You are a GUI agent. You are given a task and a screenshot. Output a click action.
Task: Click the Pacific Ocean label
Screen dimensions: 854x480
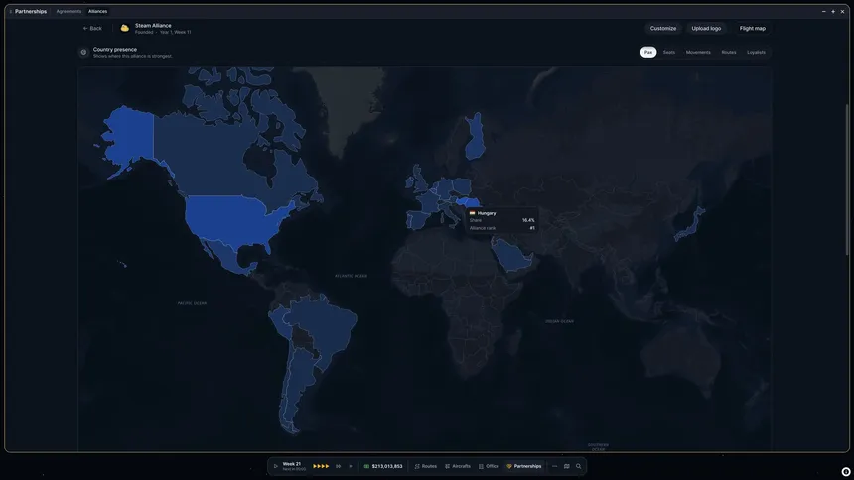pos(192,303)
